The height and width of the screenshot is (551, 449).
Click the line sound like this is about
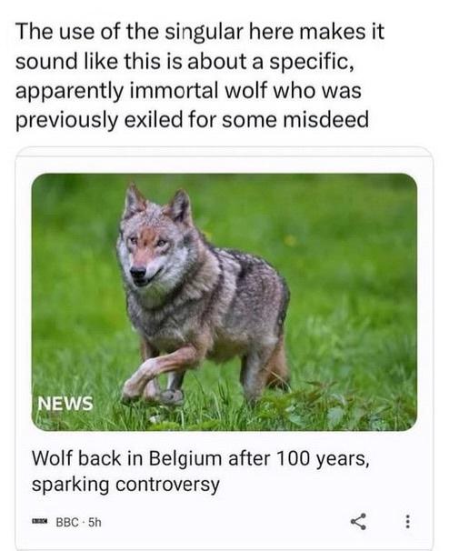pos(185,62)
